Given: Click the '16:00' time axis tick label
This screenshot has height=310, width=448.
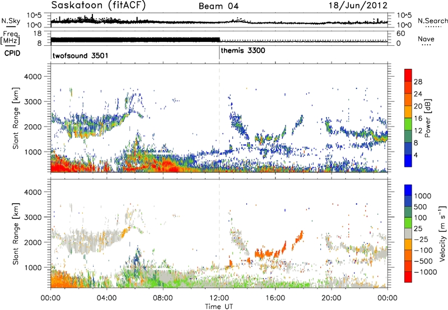Looking at the screenshot, I should (x=275, y=298).
